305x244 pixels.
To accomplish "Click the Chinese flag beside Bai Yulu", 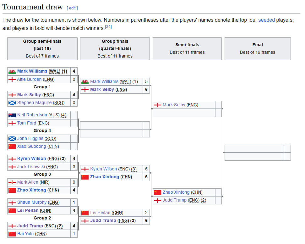I will point(12,234).
